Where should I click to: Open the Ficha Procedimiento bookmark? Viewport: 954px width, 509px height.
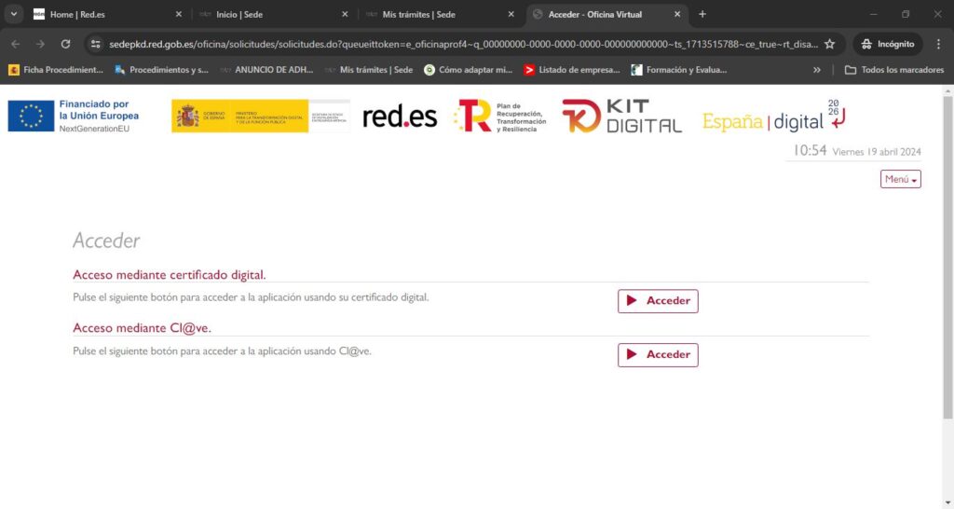(56, 70)
